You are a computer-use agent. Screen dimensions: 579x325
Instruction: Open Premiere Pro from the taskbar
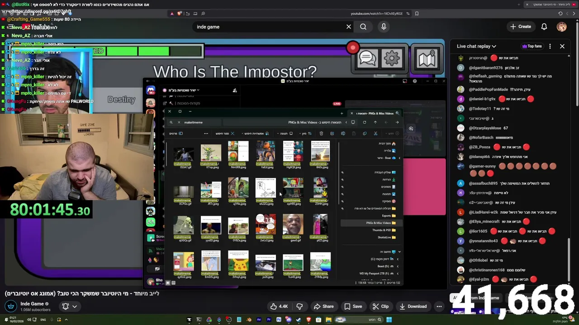269,320
